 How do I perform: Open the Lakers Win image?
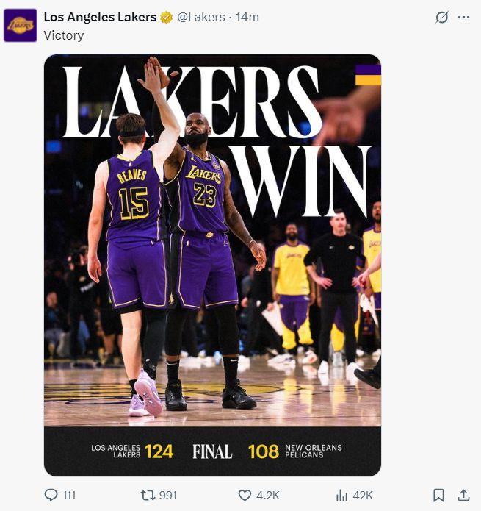click(x=212, y=265)
